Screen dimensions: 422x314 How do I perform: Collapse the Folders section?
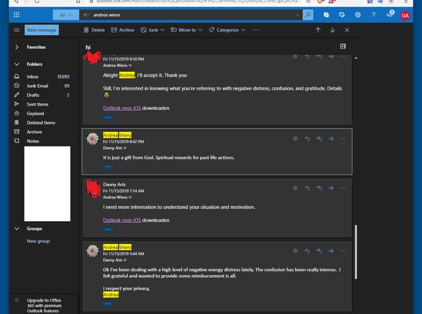click(16, 65)
